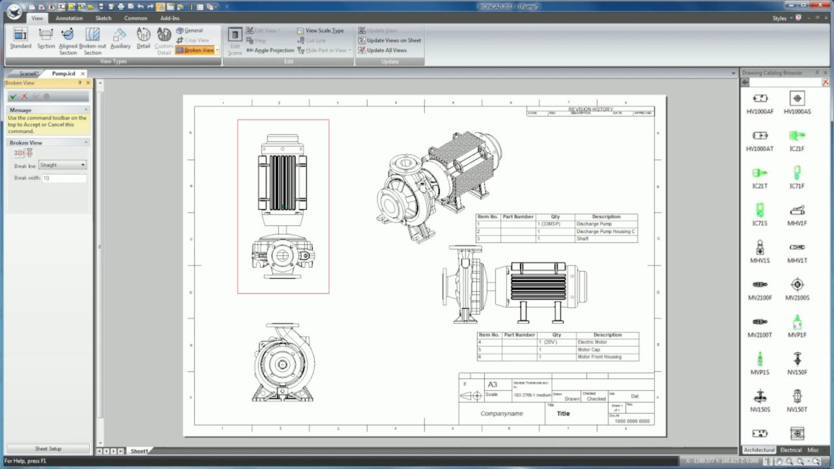The height and width of the screenshot is (469, 834).
Task: Create a Detail view
Action: pyautogui.click(x=143, y=39)
